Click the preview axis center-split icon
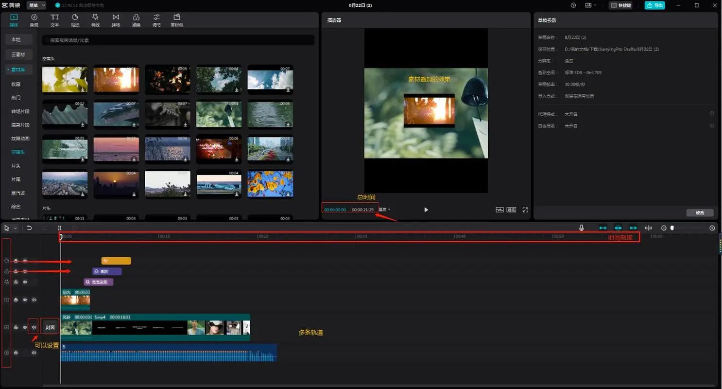722x389 pixels. (x=648, y=228)
